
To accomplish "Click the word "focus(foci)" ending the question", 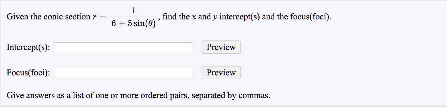I will (310, 17).
